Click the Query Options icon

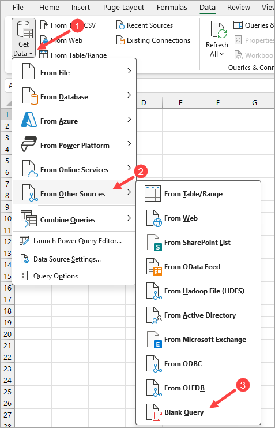pyautogui.click(x=24, y=276)
